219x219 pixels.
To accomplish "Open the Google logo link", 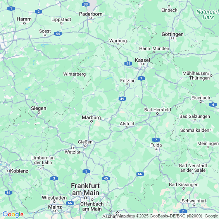I will click(x=13, y=214).
